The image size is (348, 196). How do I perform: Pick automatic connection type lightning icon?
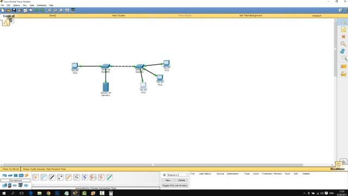pos(35,177)
